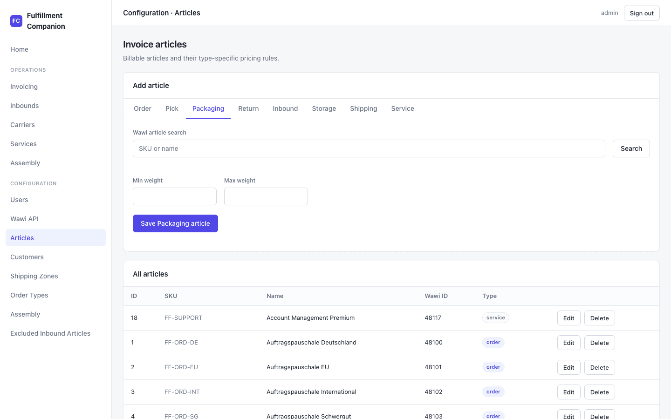Navigate to Carriers
This screenshot has width=671, height=419.
55,125
